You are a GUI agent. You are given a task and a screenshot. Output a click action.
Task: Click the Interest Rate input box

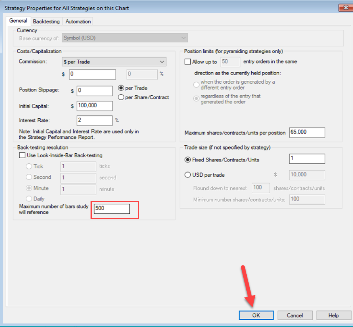[94, 120]
